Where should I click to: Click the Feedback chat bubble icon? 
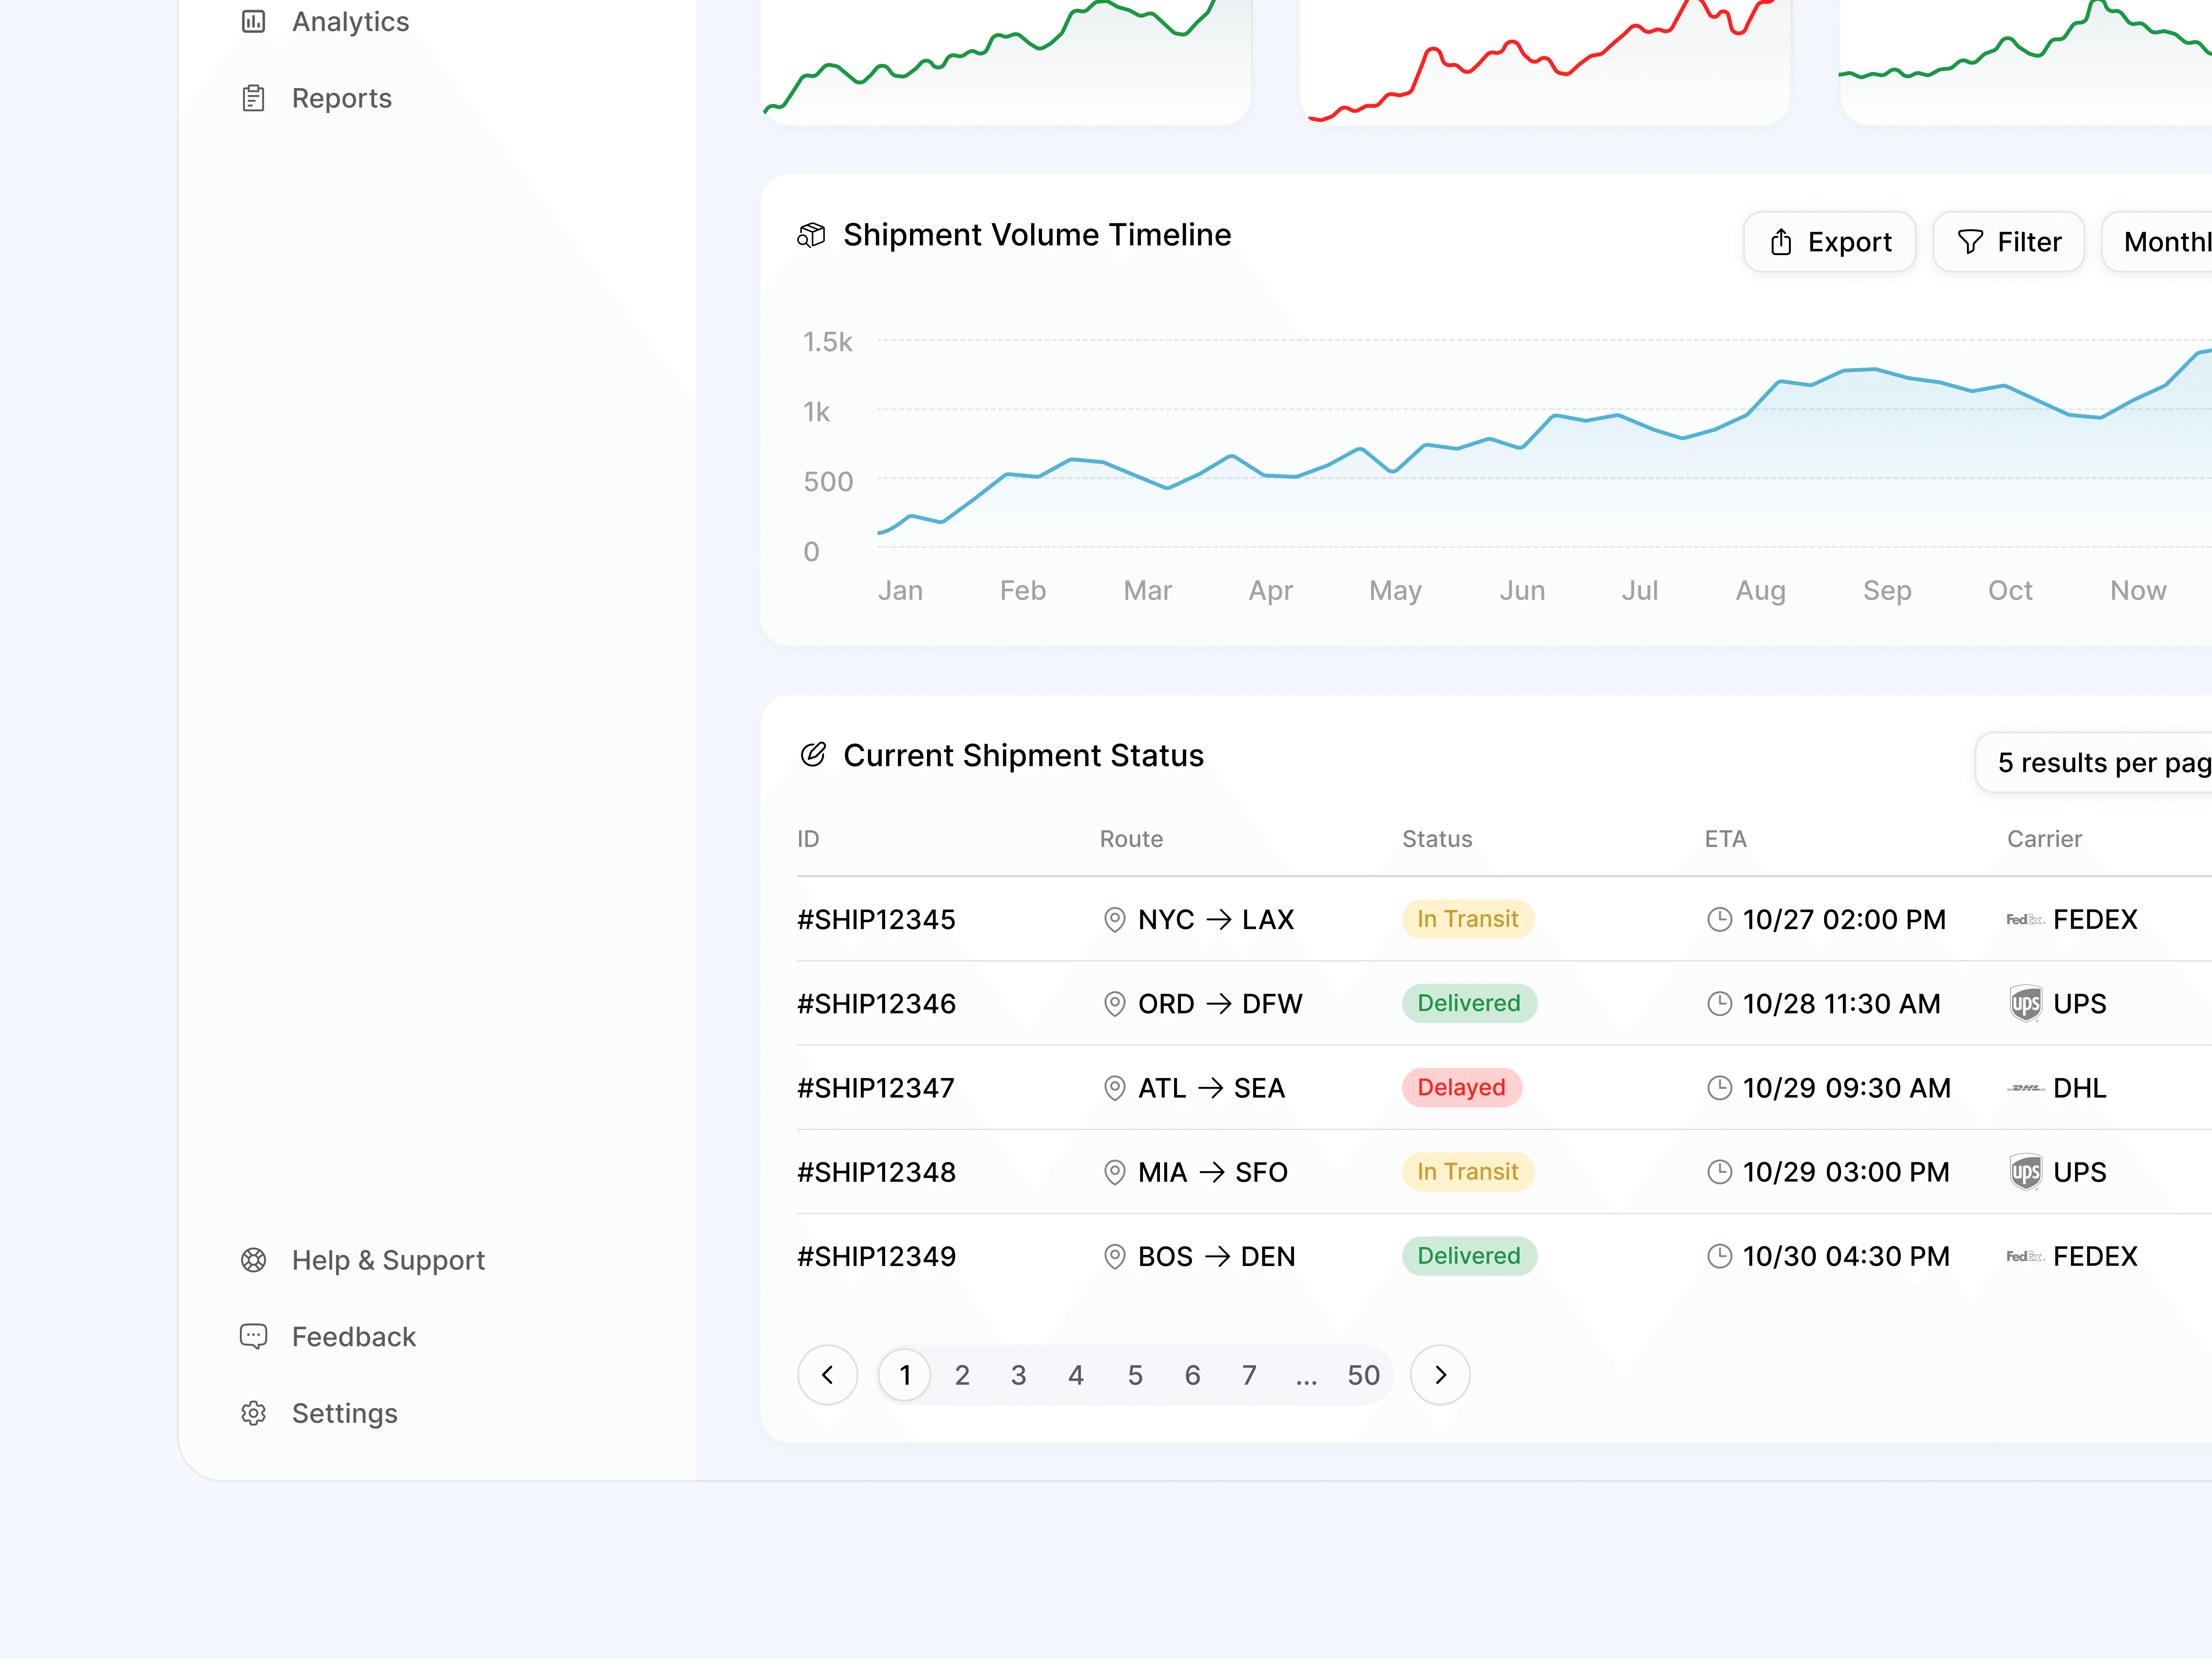coord(254,1336)
